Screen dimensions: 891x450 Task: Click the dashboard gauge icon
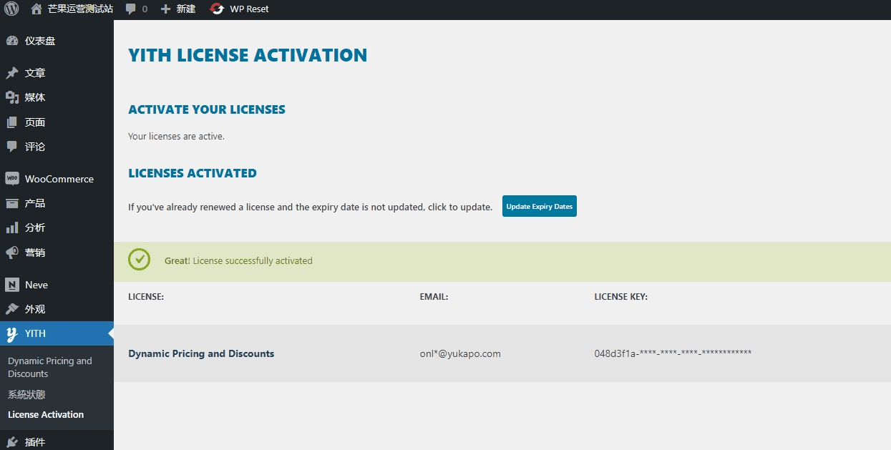[12, 41]
